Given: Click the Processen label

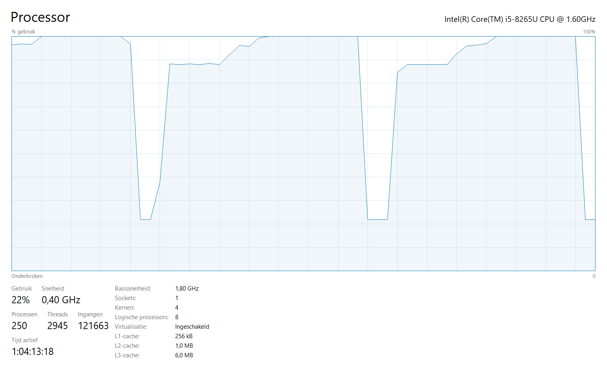Looking at the screenshot, I should coord(24,314).
